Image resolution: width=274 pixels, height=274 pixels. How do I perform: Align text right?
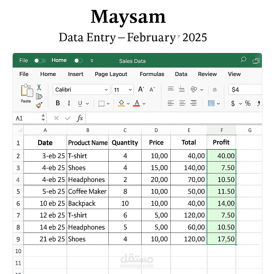tap(193, 103)
